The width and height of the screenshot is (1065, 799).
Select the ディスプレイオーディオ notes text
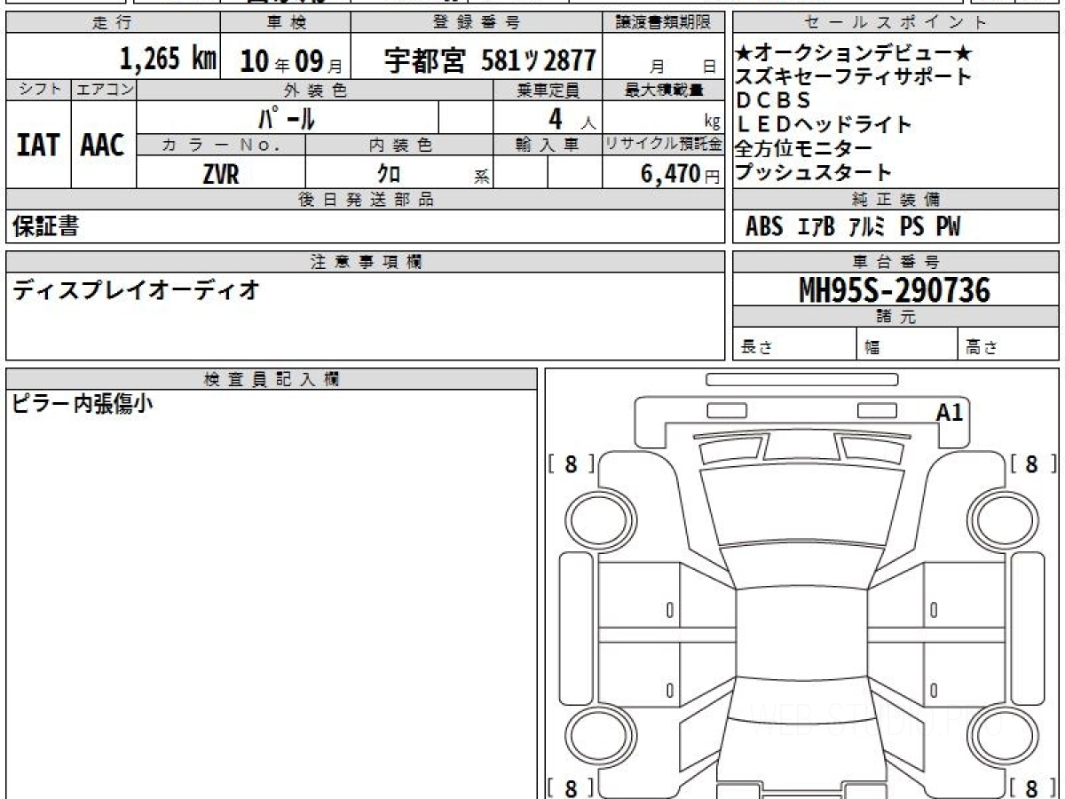(136, 290)
